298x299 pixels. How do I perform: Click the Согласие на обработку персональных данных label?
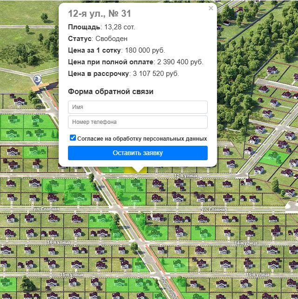[x=142, y=139]
